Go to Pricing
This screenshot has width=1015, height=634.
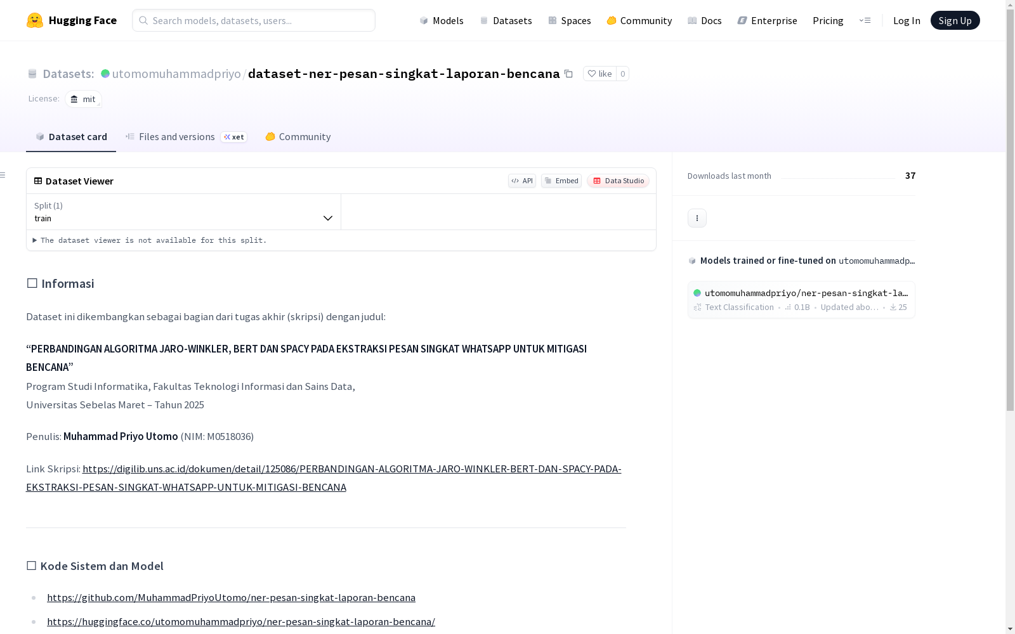828,20
